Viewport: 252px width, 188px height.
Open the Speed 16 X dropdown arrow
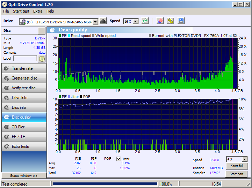coord(136,22)
